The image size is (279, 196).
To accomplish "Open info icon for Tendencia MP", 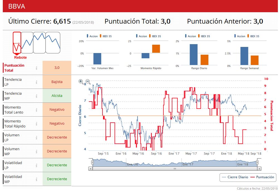I will coord(36,96).
